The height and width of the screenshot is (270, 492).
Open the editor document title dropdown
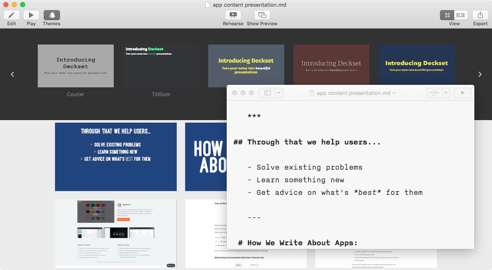394,93
